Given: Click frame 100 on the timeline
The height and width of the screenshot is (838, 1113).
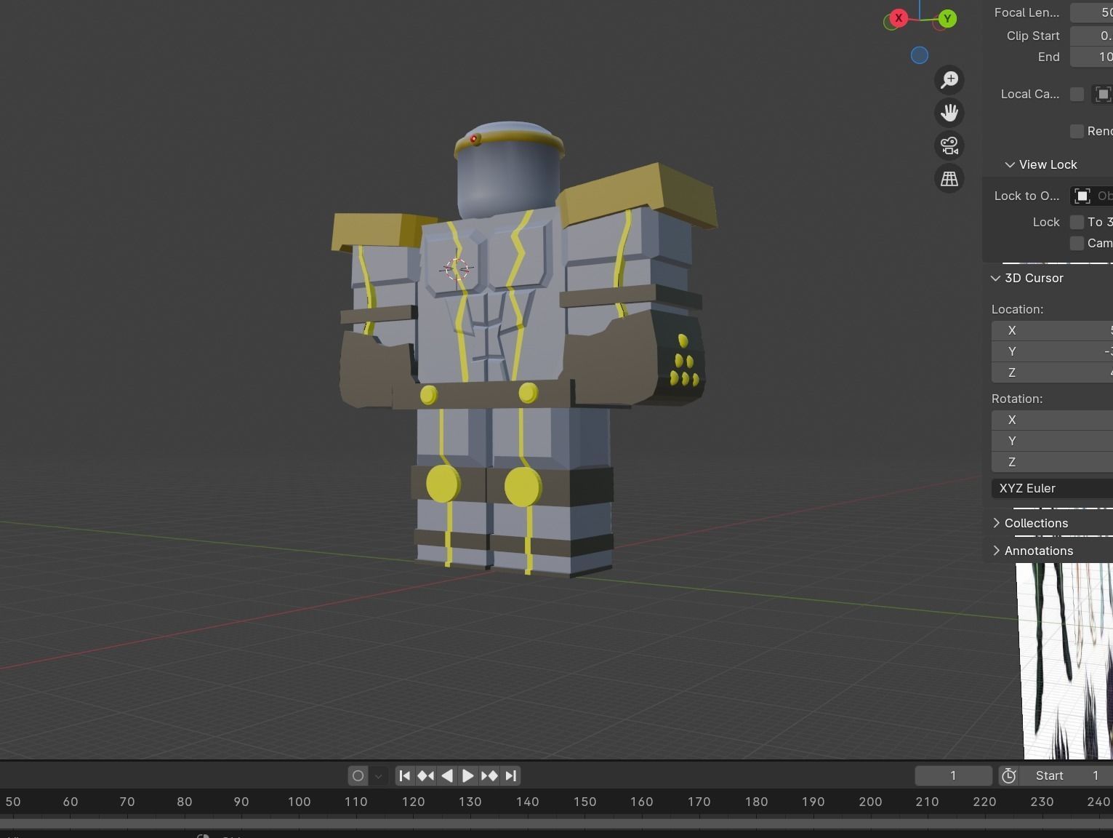Looking at the screenshot, I should tap(299, 802).
